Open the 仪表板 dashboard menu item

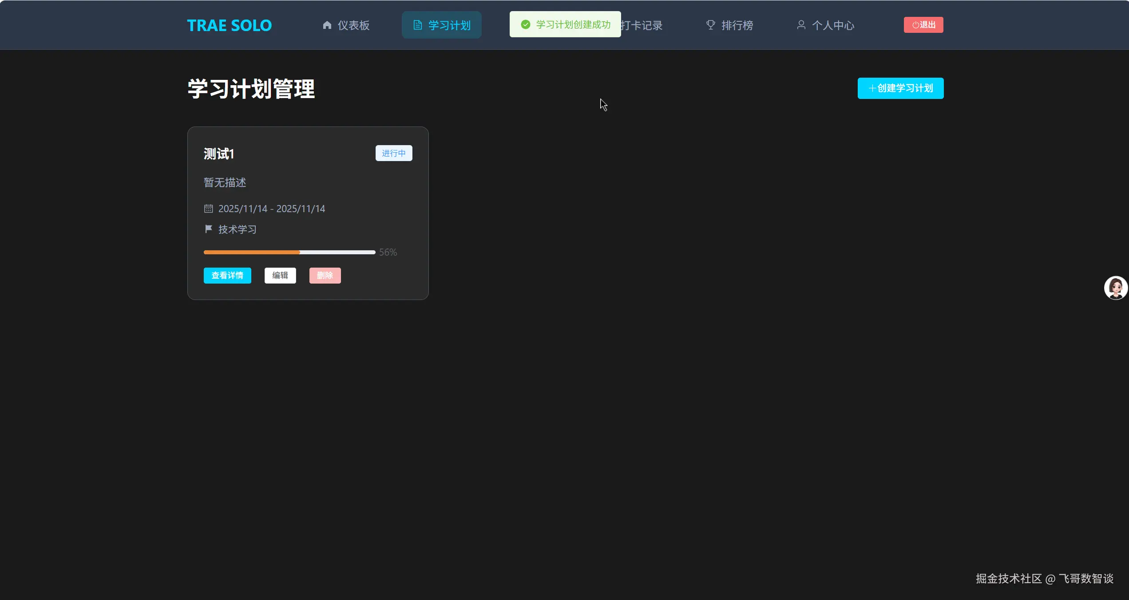coord(353,25)
